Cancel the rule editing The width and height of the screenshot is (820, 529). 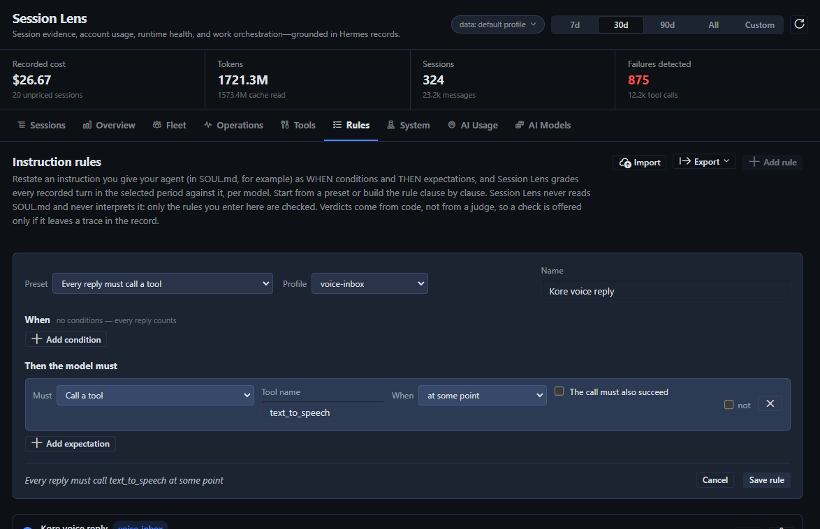(x=715, y=480)
